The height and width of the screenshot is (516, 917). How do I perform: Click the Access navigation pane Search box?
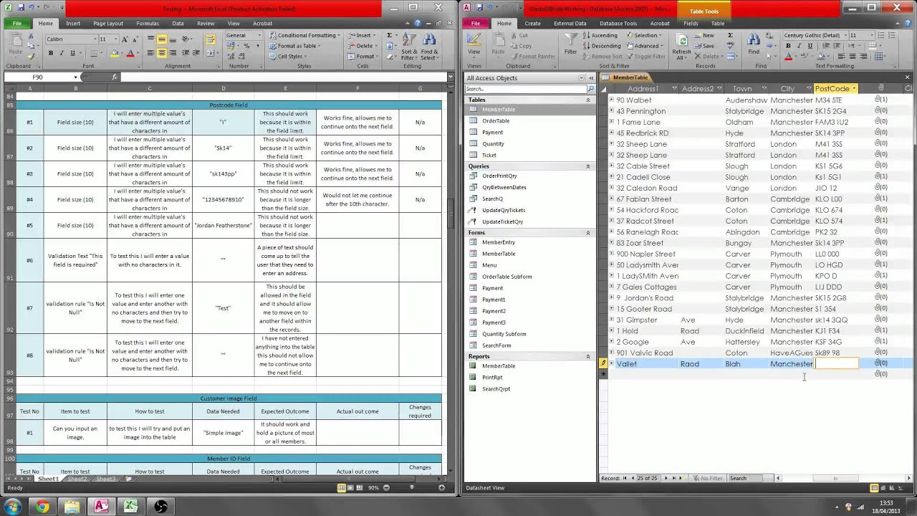526,89
